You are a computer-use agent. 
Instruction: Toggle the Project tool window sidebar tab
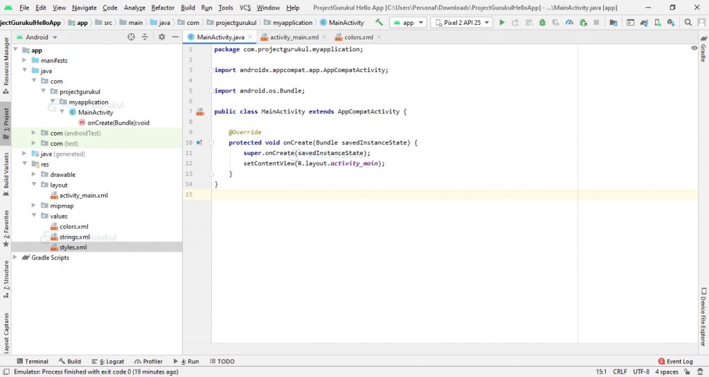point(6,120)
